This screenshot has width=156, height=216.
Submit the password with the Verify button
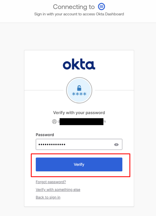pyautogui.click(x=79, y=164)
